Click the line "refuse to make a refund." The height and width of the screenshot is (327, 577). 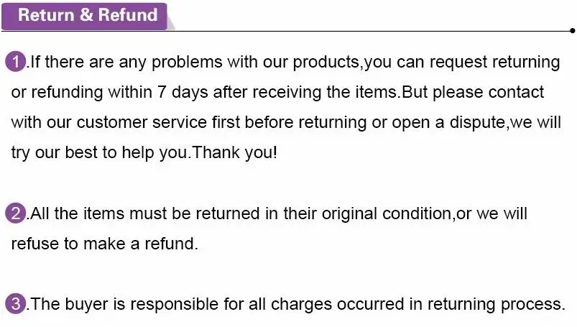click(x=104, y=244)
